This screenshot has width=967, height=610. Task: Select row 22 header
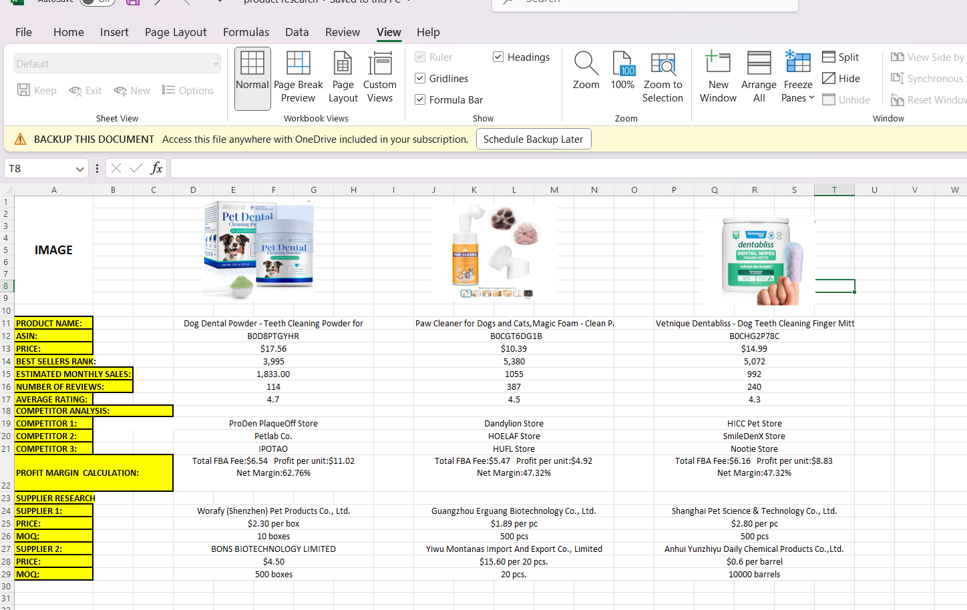(x=7, y=473)
